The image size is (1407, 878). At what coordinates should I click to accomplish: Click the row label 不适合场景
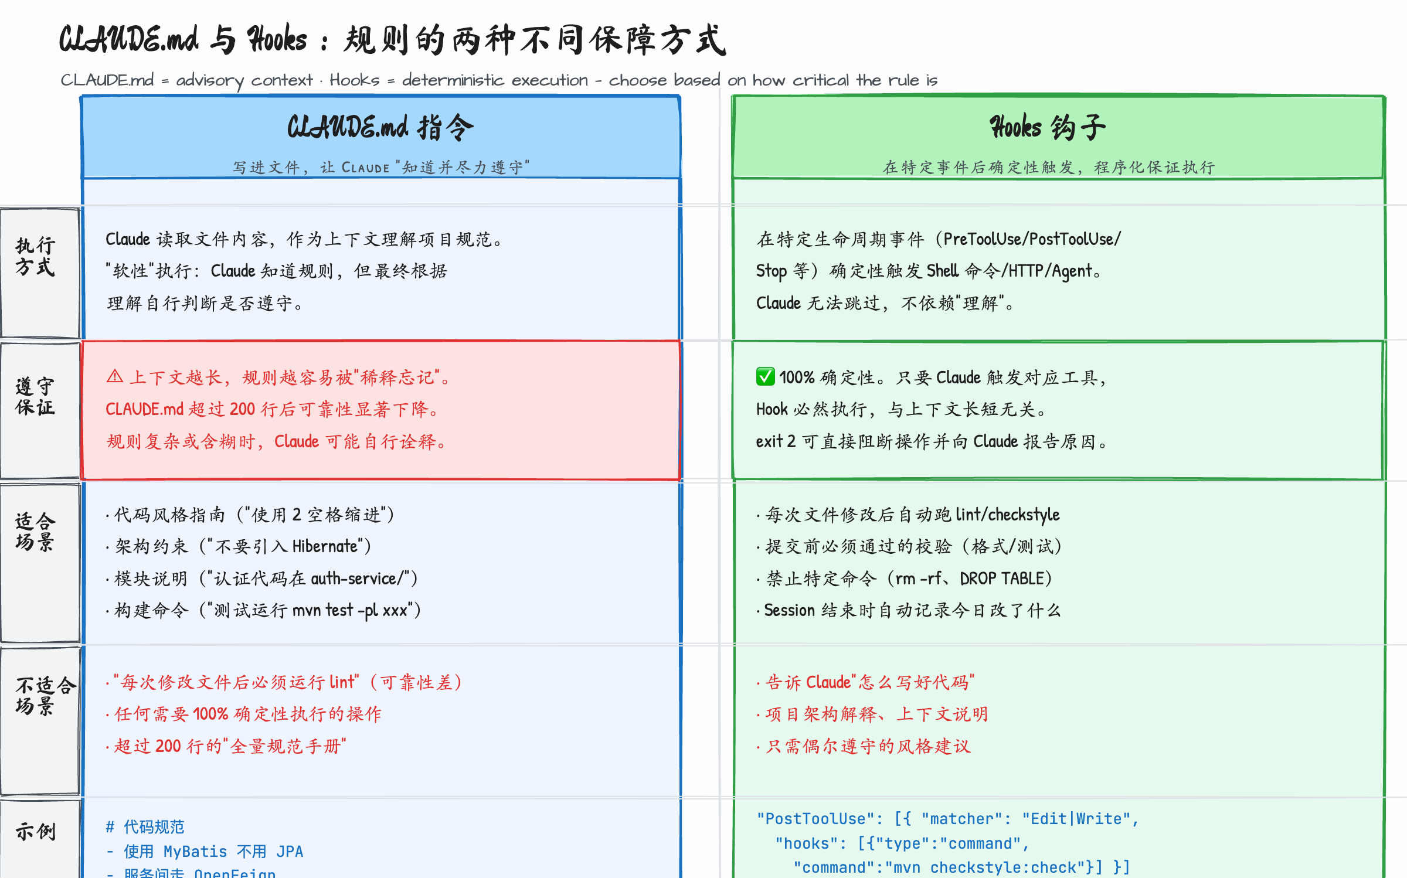point(46,695)
